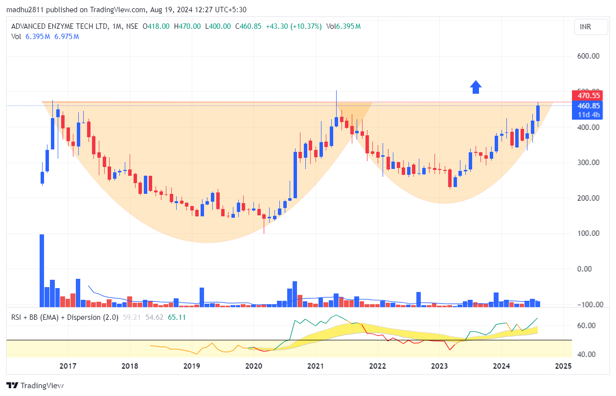This screenshot has width=616, height=396.
Task: Click the 11d 4h countdown label
Action: coord(589,115)
